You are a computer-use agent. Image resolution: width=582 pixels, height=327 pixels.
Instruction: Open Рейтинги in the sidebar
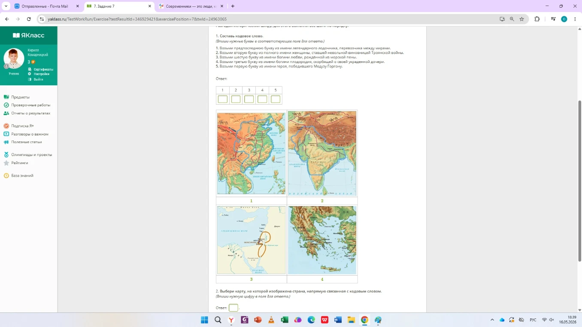19,163
